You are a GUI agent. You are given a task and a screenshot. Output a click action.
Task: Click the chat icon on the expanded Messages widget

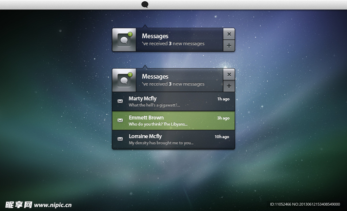coord(124,81)
